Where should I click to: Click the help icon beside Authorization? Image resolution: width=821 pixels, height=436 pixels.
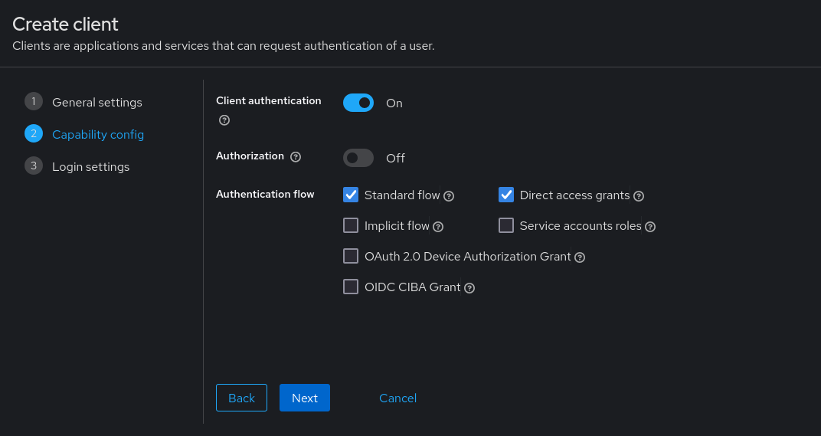tap(296, 156)
